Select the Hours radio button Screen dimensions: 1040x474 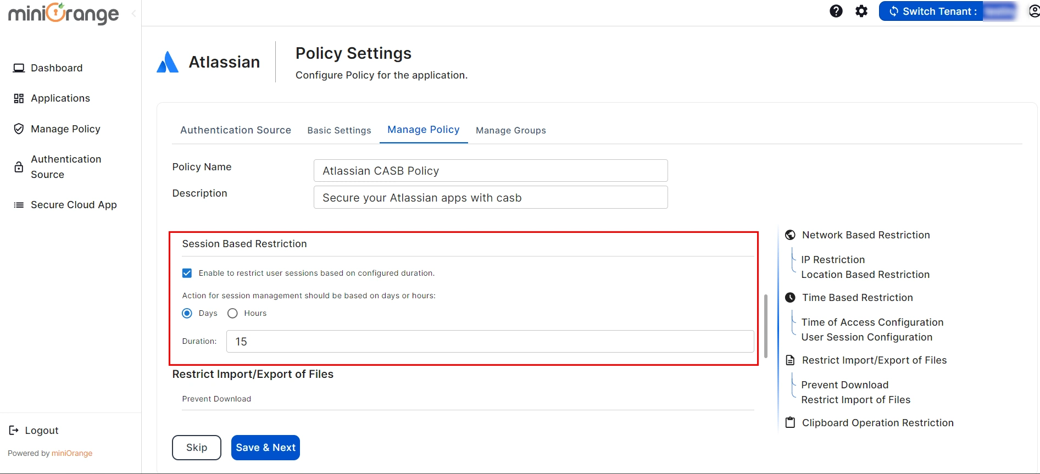click(x=232, y=313)
